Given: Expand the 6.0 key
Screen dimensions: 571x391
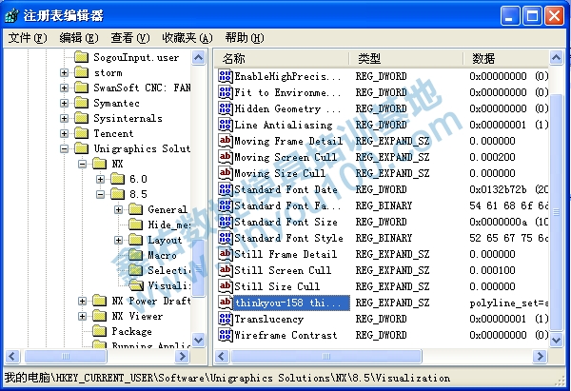Looking at the screenshot, I should coord(101,180).
